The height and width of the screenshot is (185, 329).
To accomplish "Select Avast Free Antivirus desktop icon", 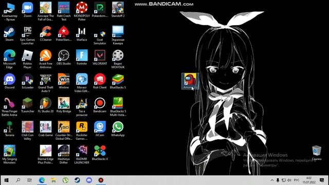I will [x=46, y=60].
